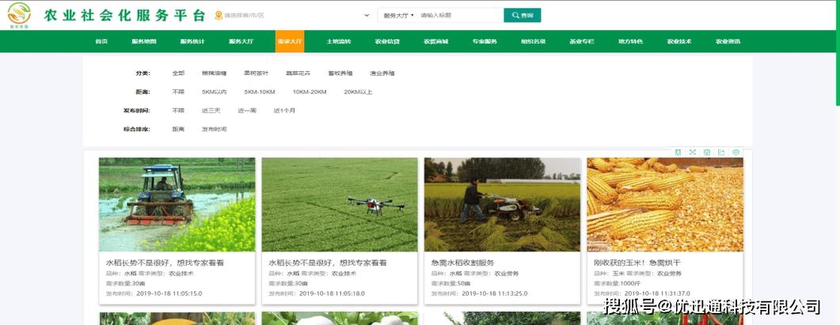Click the share/export icon in floating toolbar
The width and height of the screenshot is (840, 325).
click(721, 152)
